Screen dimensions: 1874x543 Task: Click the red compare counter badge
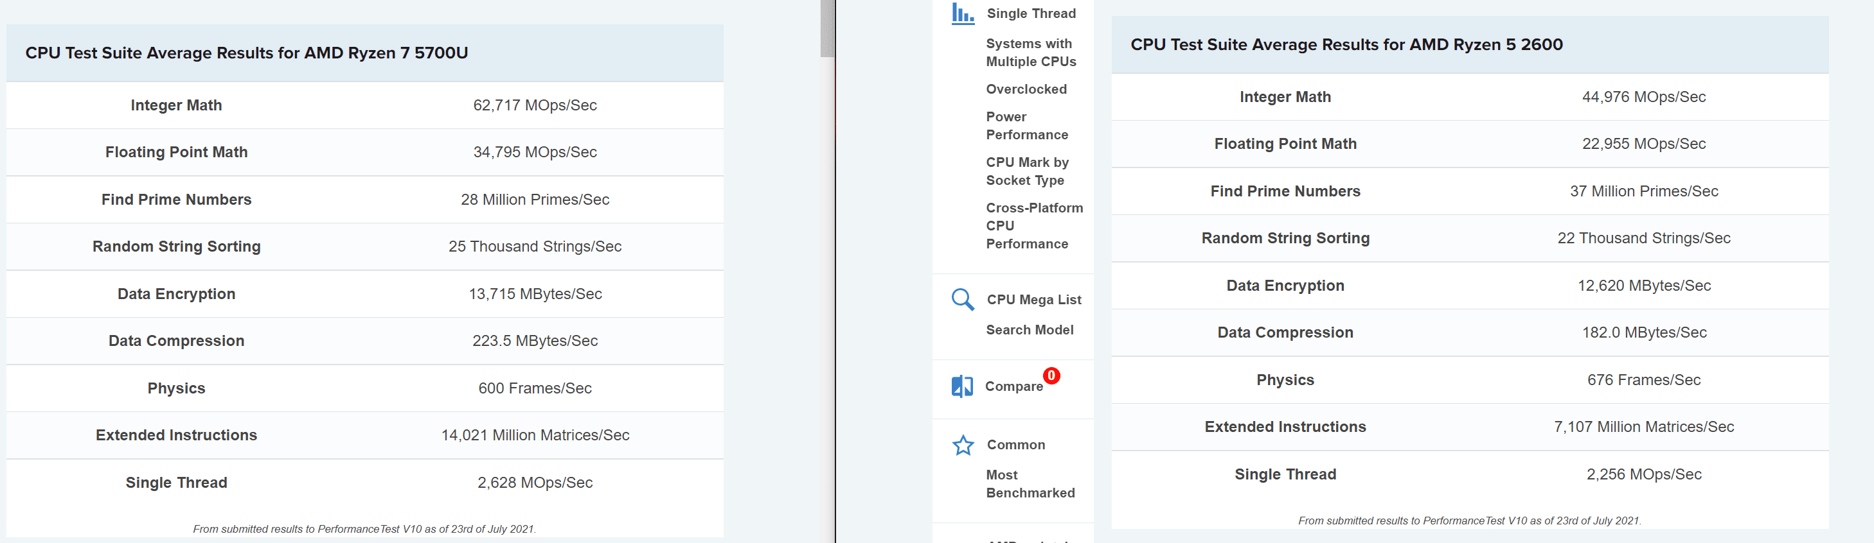(x=1051, y=376)
